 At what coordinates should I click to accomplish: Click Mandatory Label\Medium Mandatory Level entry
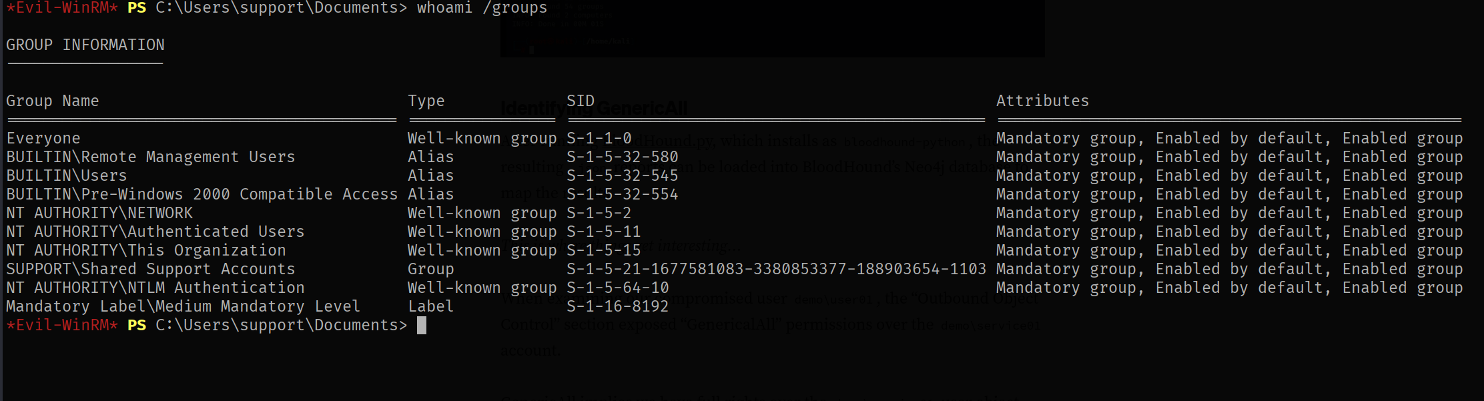[x=183, y=306]
